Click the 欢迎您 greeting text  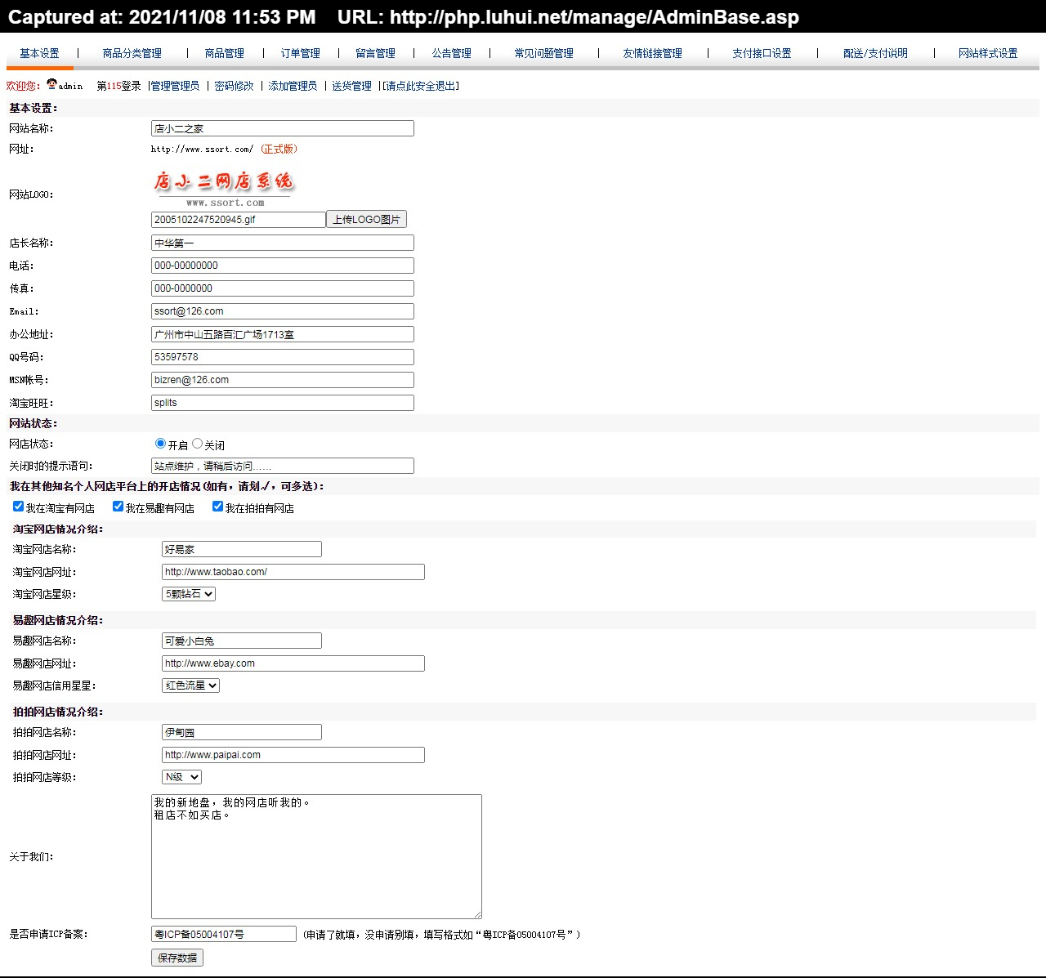click(x=23, y=86)
